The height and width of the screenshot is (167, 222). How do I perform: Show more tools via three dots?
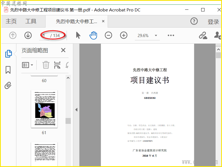click(171, 35)
